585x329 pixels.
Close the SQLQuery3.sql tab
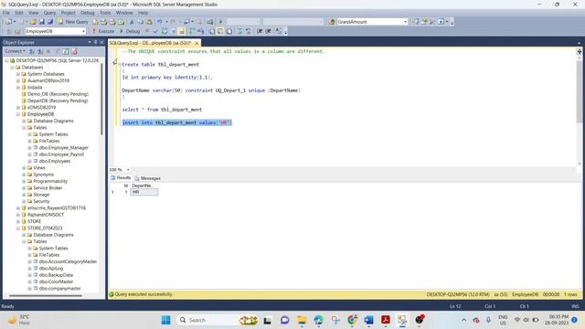click(197, 43)
